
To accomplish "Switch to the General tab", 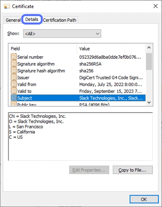I will click(x=13, y=20).
